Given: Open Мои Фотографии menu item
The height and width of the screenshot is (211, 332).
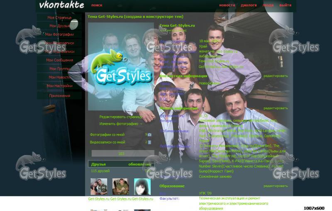Looking at the screenshot, I should (x=59, y=34).
